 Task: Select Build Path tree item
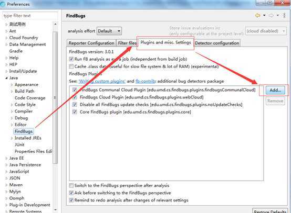click(x=25, y=92)
